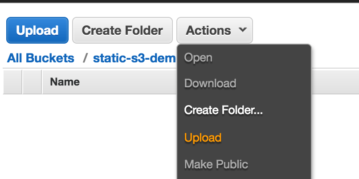Open the static-s3-dem bucket breadcrumb link

(135, 58)
